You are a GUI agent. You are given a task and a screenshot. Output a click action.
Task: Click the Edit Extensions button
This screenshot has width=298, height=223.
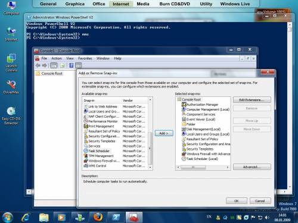(x=252, y=100)
